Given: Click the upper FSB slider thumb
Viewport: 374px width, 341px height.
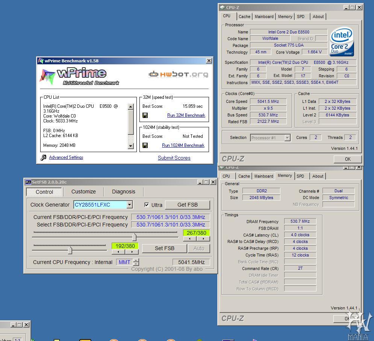Looking at the screenshot, I should [134, 237].
